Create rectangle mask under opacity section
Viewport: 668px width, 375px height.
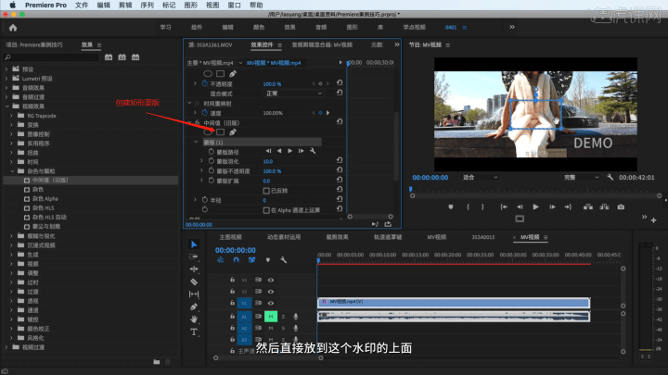pyautogui.click(x=220, y=73)
